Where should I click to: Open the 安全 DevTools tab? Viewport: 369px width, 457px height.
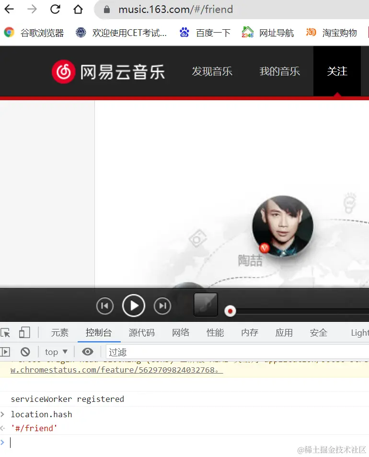(319, 332)
